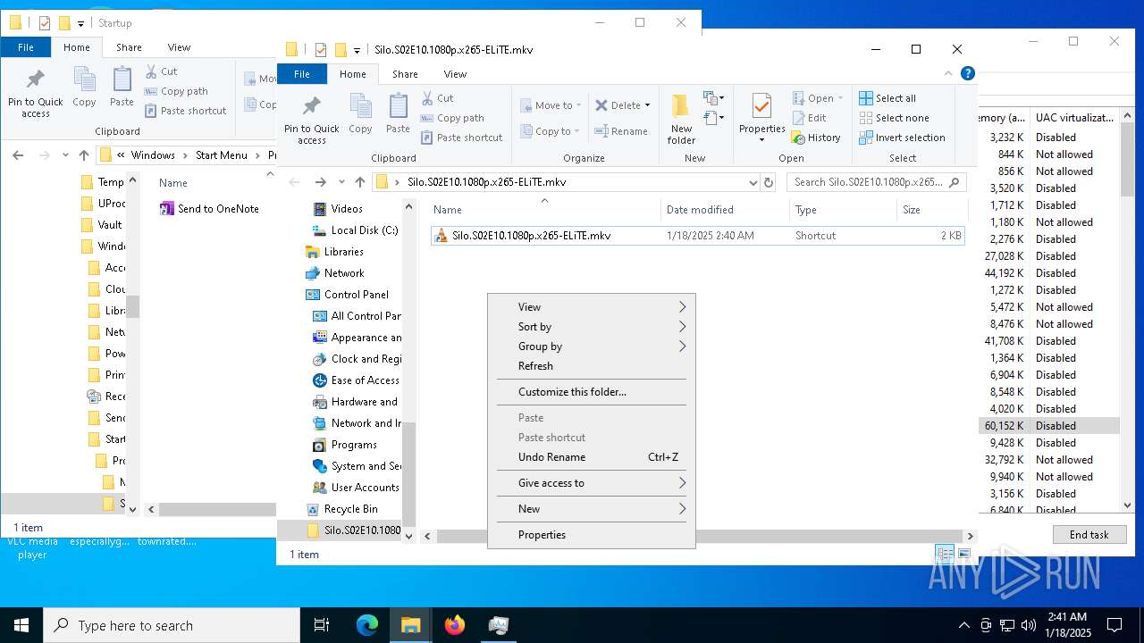
Task: Open File tab in front Explorer
Action: 302,74
